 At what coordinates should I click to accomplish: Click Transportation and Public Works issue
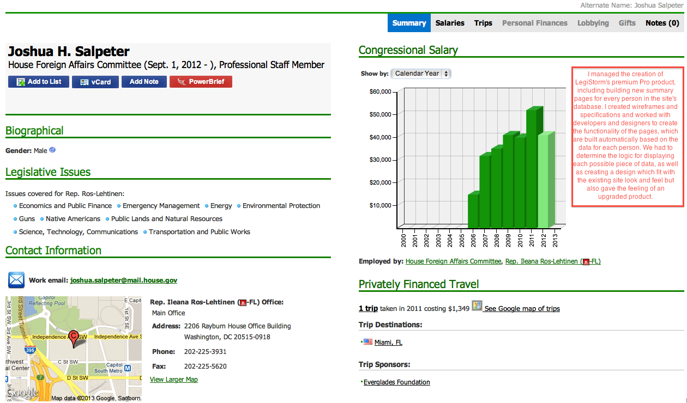click(200, 232)
